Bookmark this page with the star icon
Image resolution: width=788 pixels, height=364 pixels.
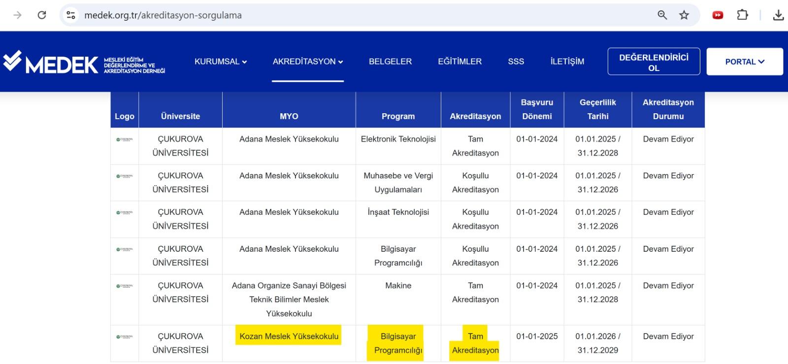[x=684, y=15]
